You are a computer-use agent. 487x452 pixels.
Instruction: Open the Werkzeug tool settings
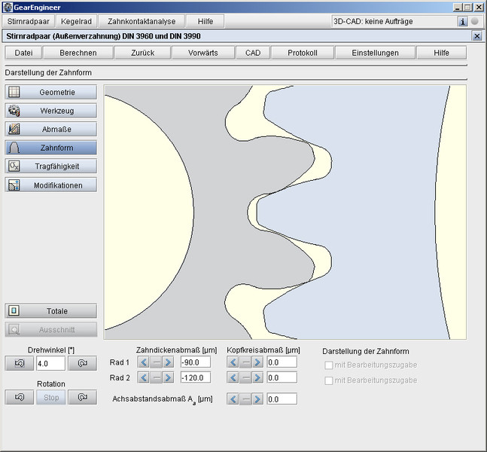[51, 111]
